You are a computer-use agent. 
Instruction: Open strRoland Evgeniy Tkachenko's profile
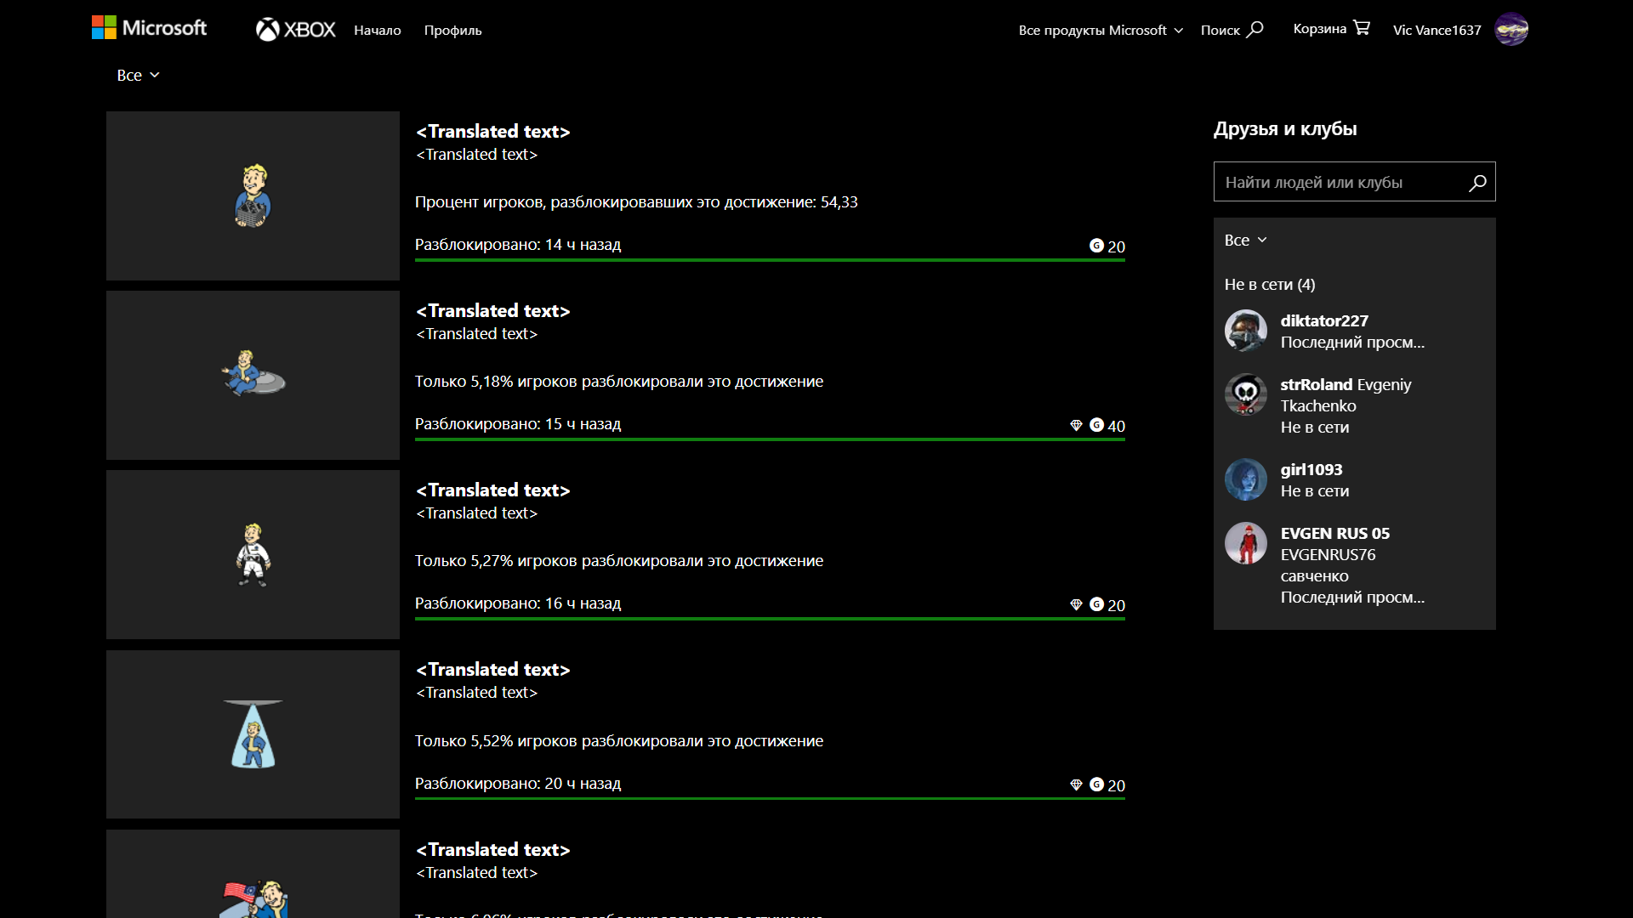coord(1346,395)
